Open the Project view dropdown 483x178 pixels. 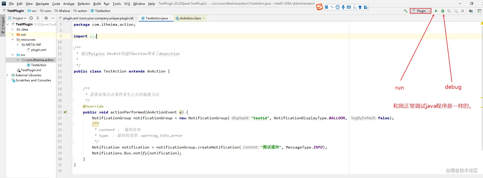pos(17,18)
